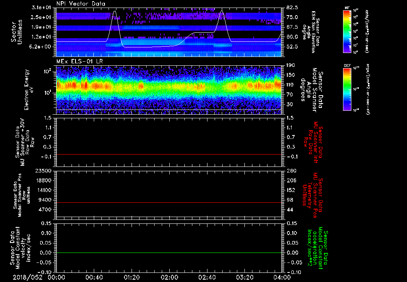
Task: Click the 01:20 time axis label
Action: tap(132, 276)
